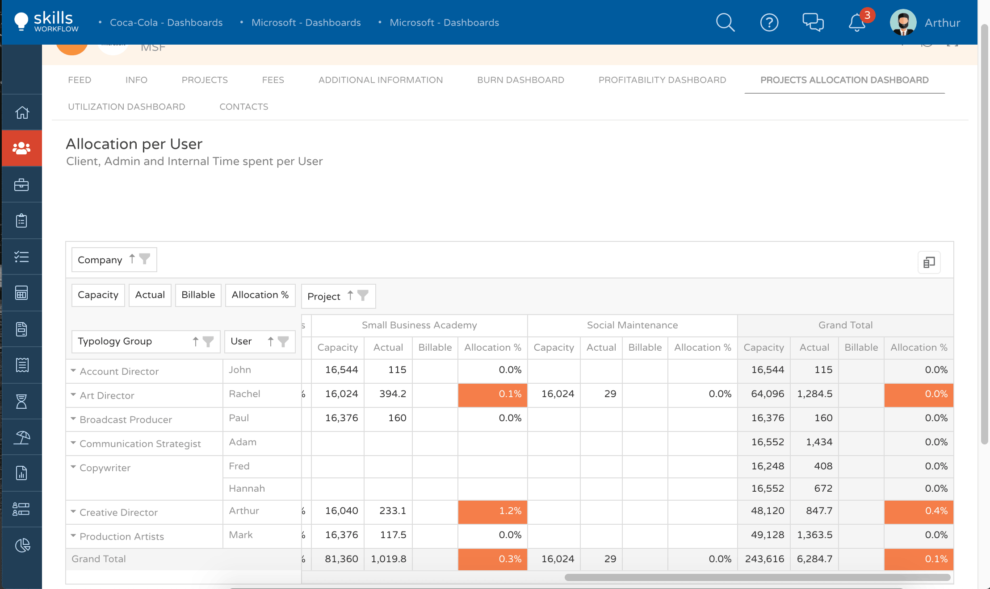The image size is (990, 589).
Task: Click the Allocation % data field button
Action: (260, 295)
